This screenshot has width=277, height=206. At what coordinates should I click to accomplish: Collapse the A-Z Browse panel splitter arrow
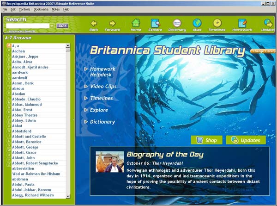pos(74,120)
